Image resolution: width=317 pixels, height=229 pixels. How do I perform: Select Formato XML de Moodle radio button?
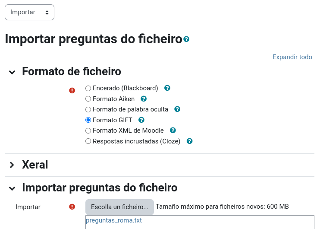88,130
